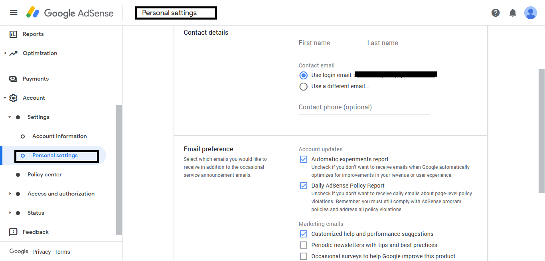
Task: Open the Policy center page
Action: click(44, 174)
